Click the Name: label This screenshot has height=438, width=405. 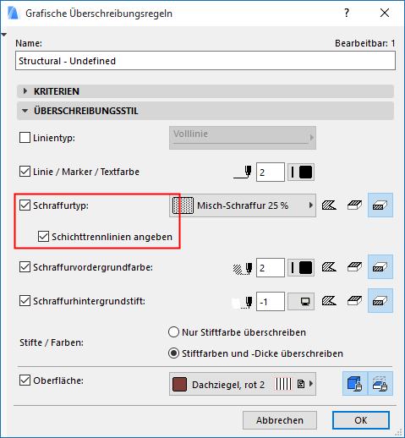coord(29,43)
